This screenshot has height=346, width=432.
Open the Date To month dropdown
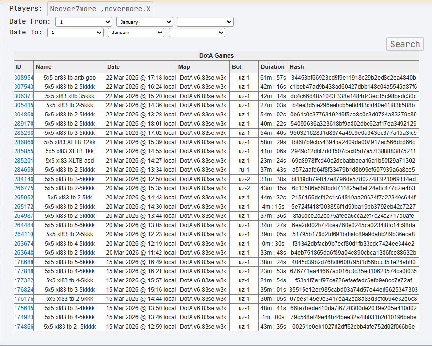click(136, 33)
